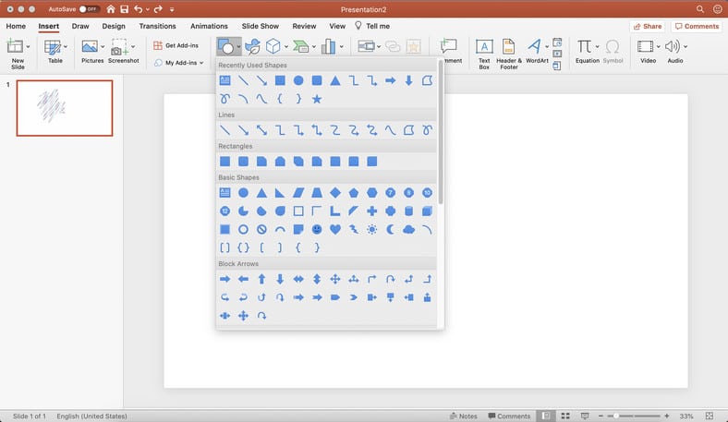This screenshot has width=728, height=422.
Task: Select slide 1 thumbnail
Action: tap(65, 108)
